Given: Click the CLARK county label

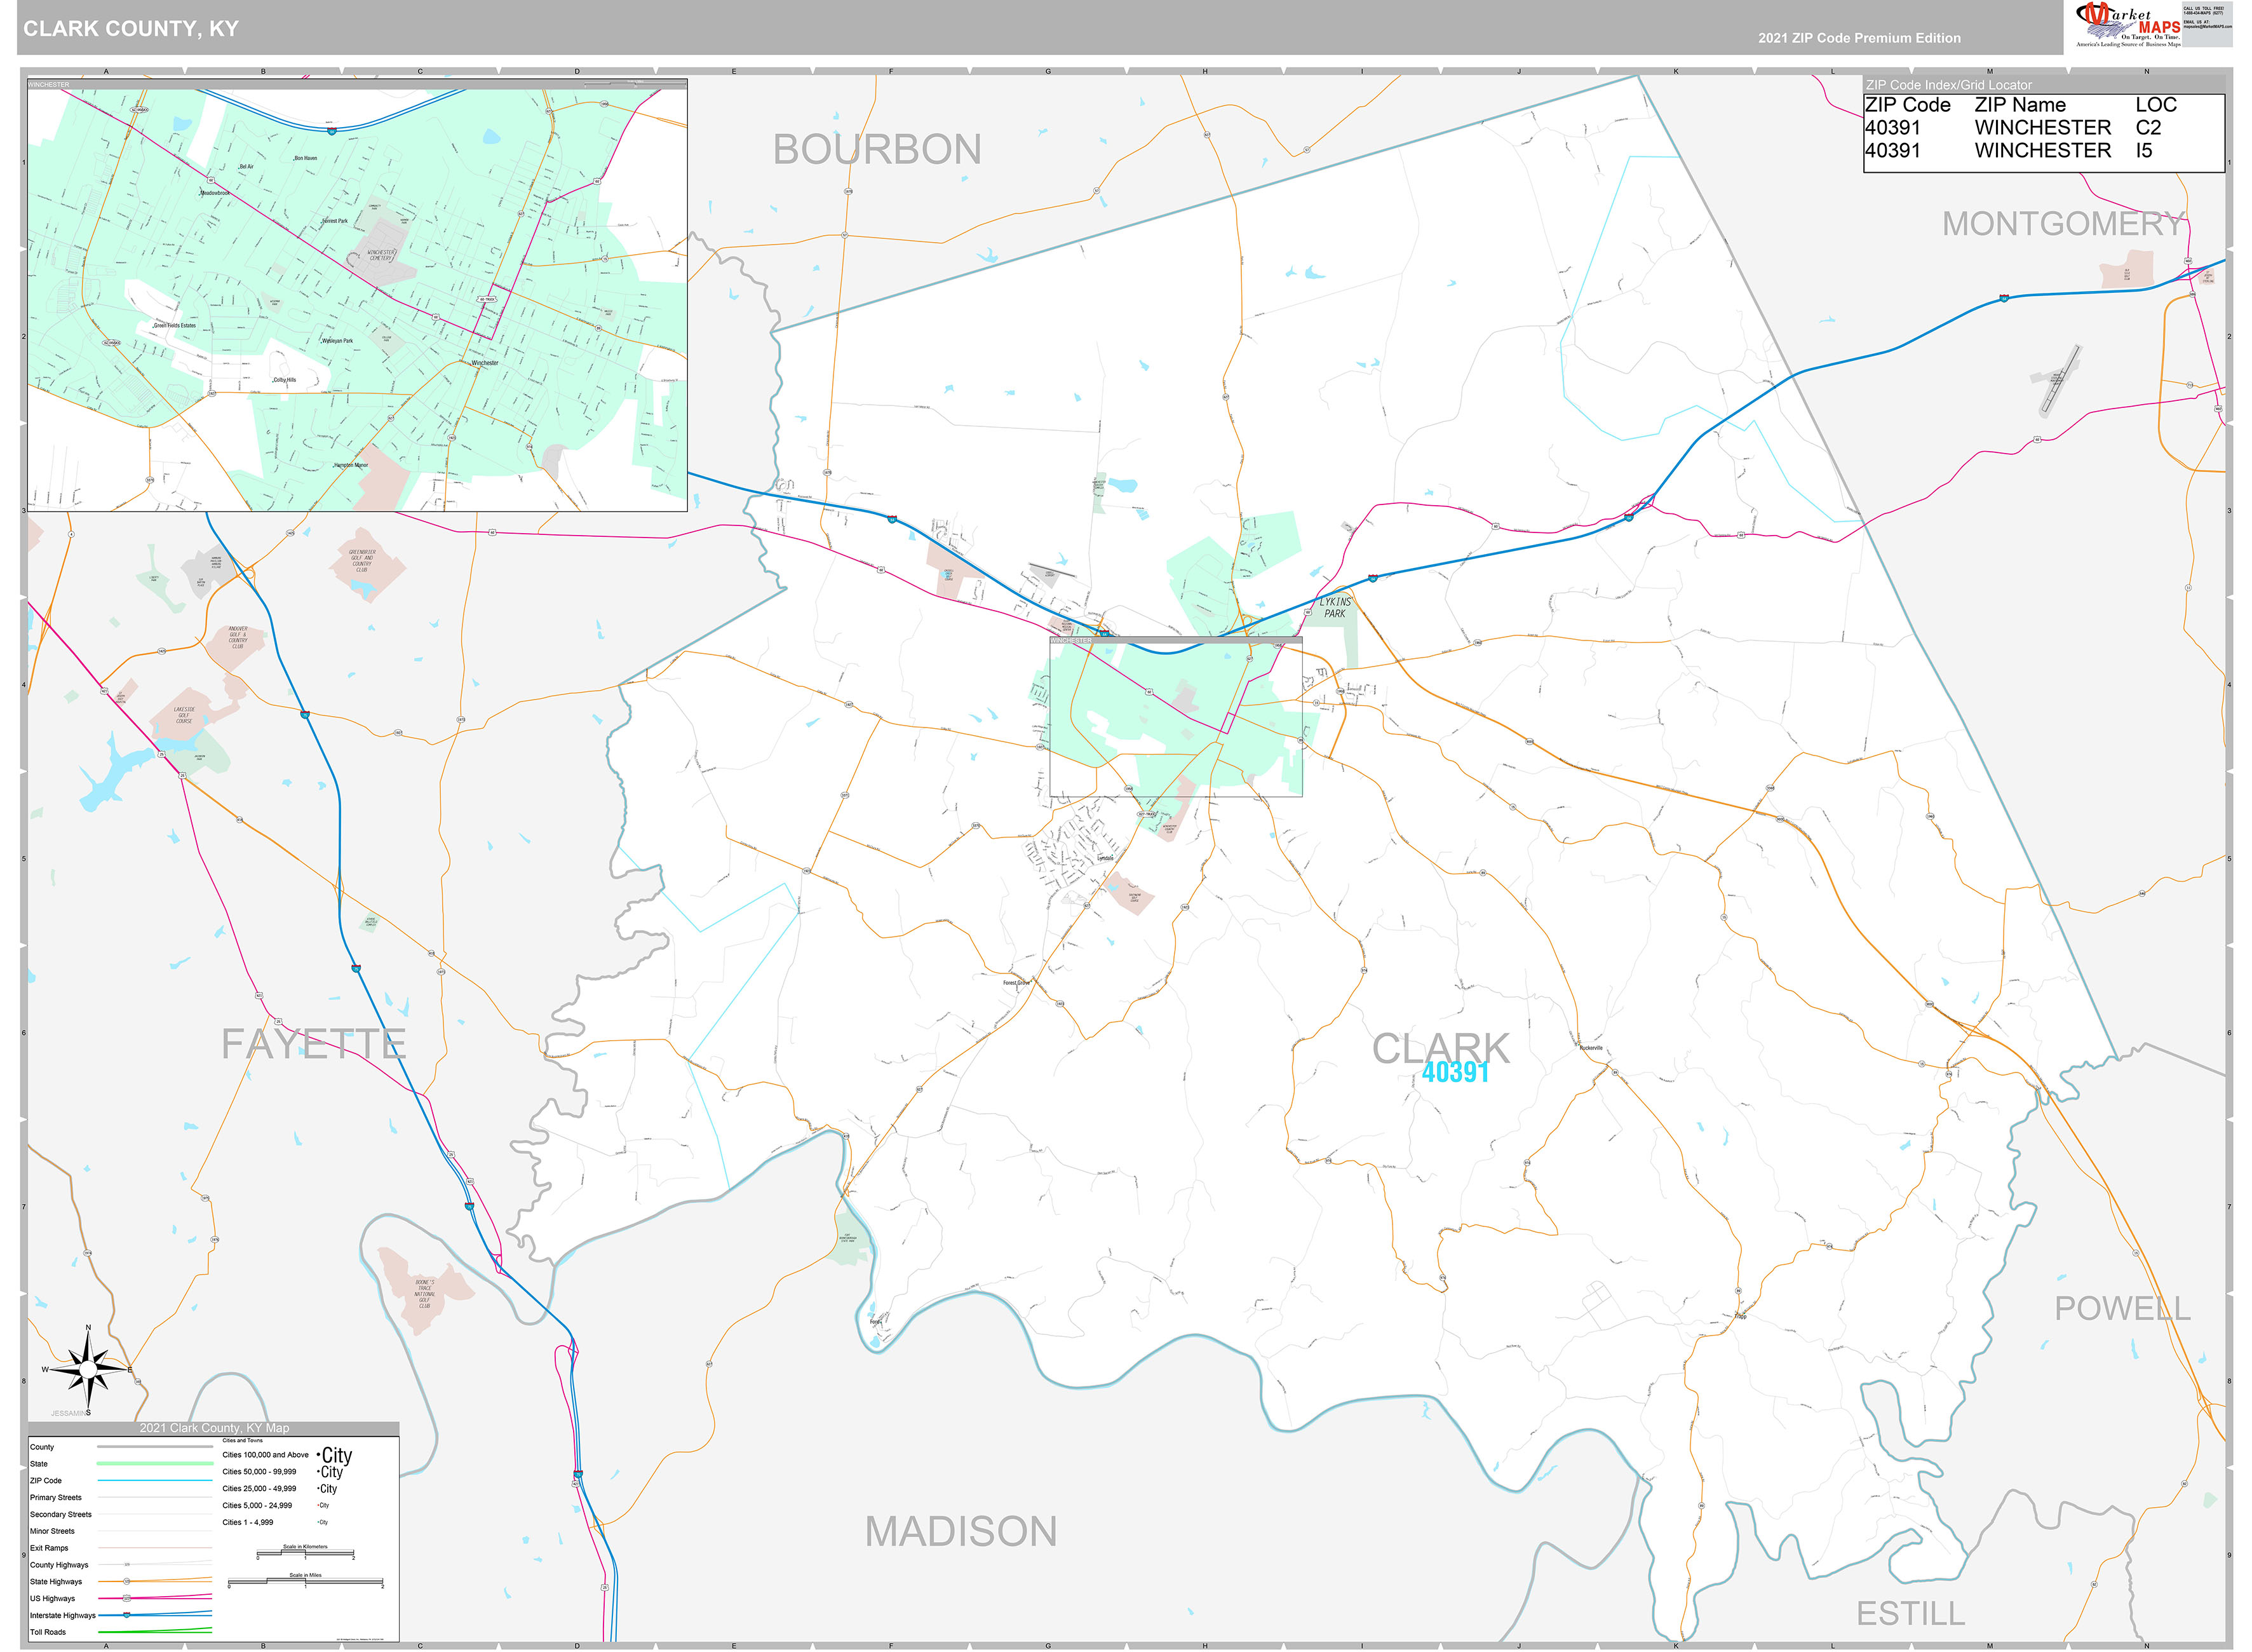Looking at the screenshot, I should (x=1440, y=1047).
